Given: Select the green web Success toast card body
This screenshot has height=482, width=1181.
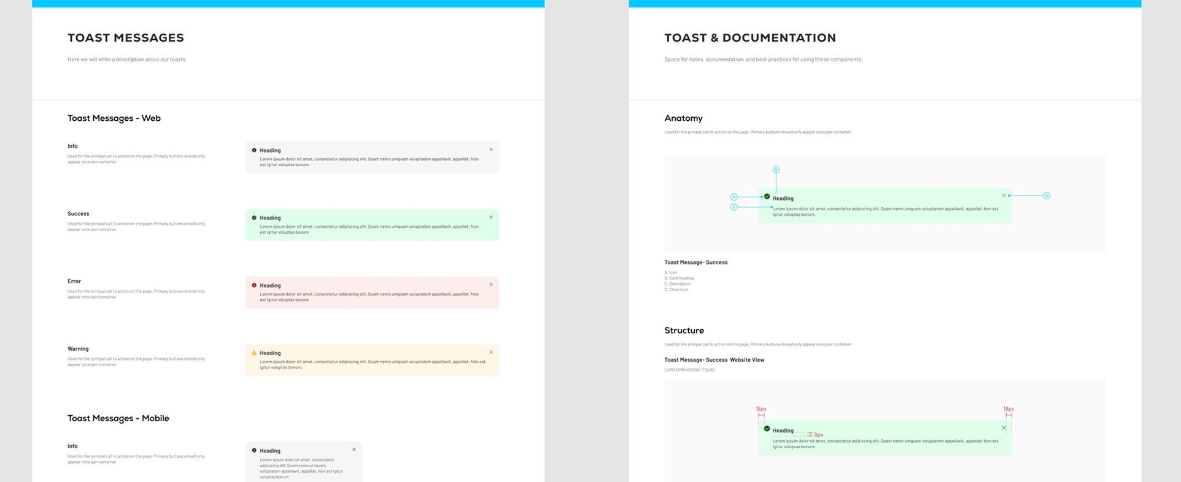Looking at the screenshot, I should click(372, 225).
